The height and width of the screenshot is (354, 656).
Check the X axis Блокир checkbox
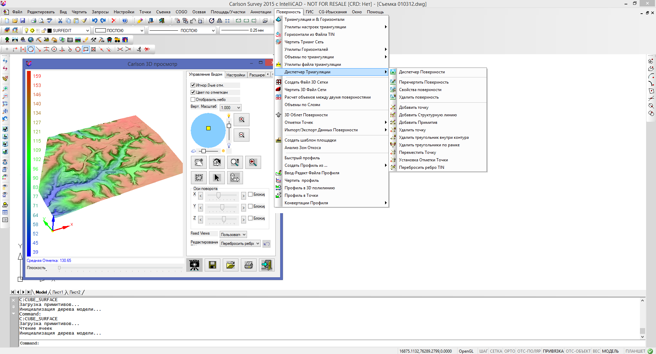(x=250, y=194)
